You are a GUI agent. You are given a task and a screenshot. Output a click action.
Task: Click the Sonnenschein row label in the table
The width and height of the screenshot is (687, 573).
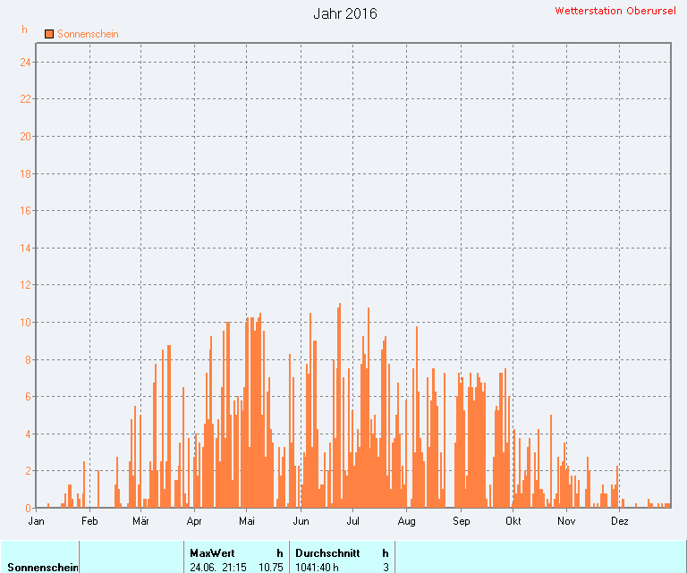[x=43, y=568]
